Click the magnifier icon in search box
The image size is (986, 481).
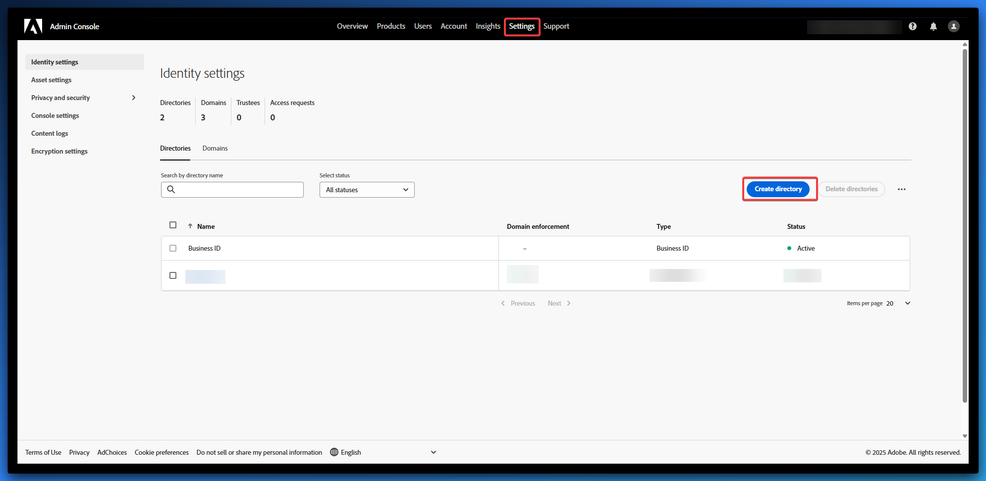(x=171, y=189)
